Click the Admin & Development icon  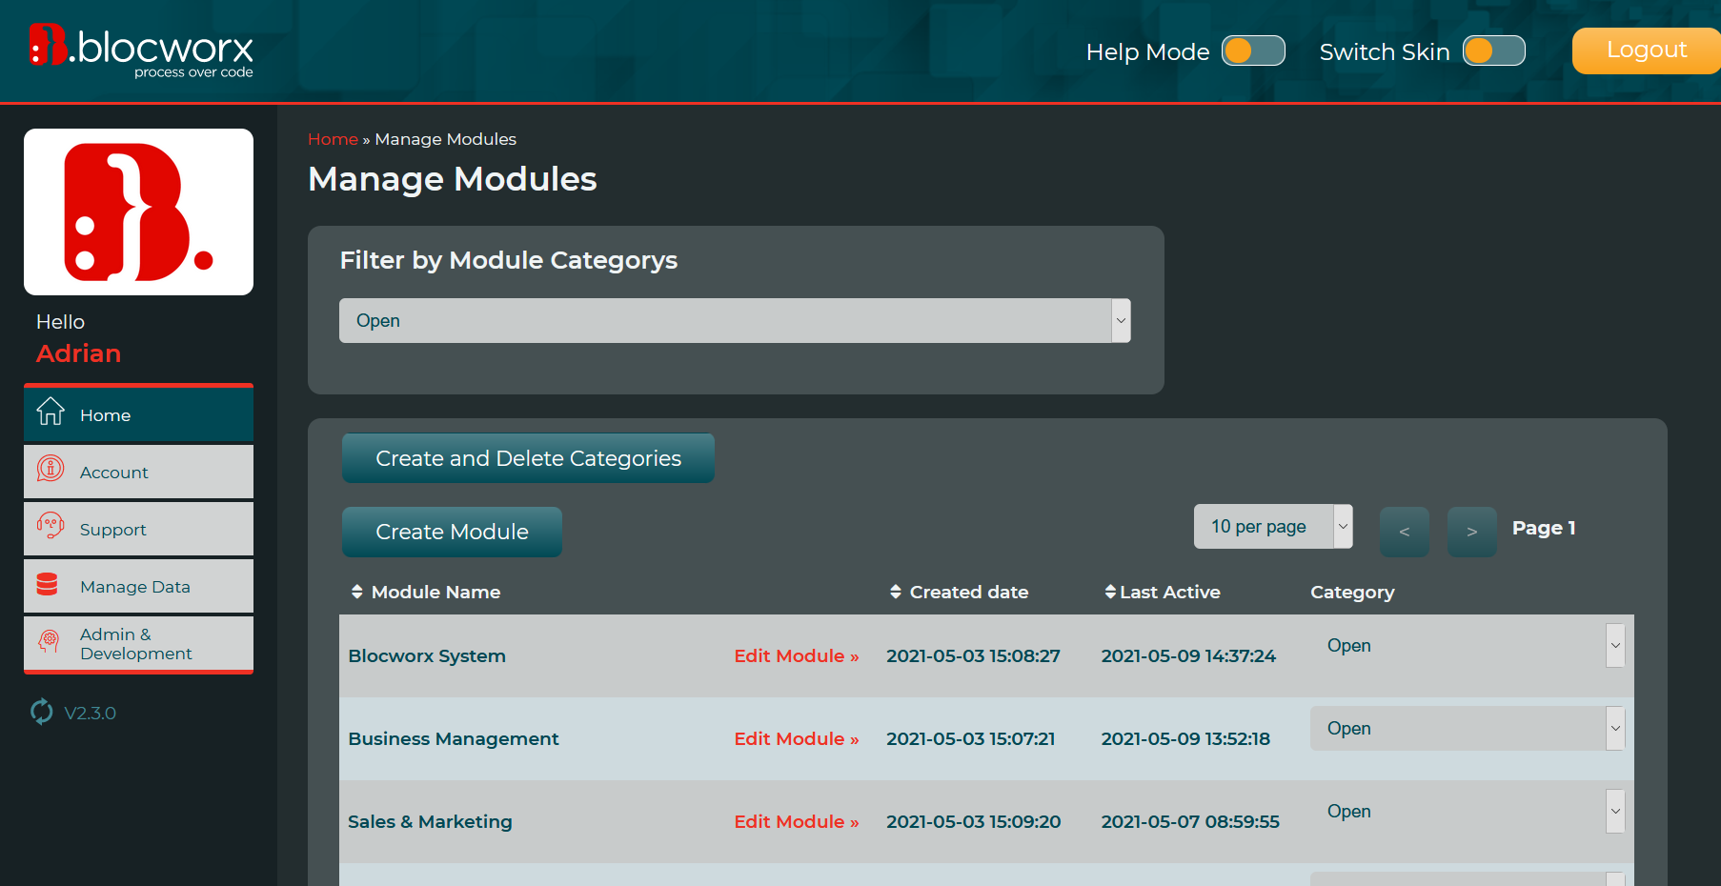50,640
